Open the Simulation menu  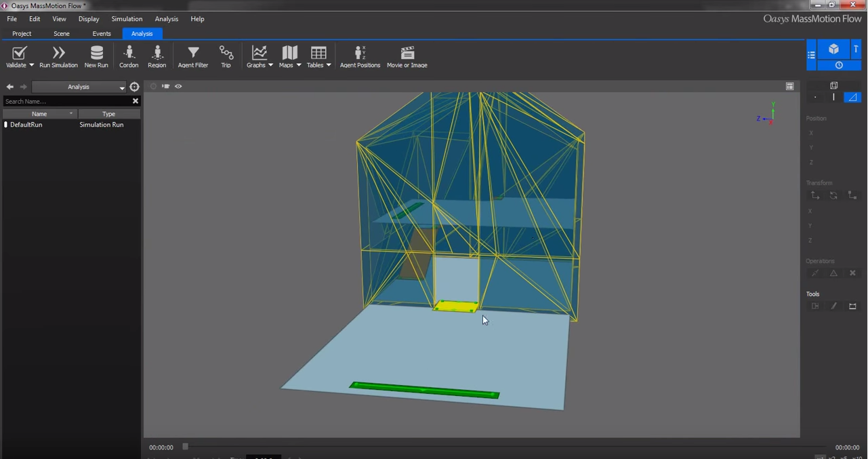click(127, 18)
